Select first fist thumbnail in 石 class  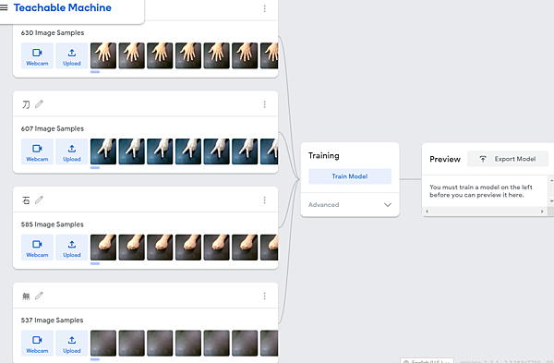tap(103, 248)
